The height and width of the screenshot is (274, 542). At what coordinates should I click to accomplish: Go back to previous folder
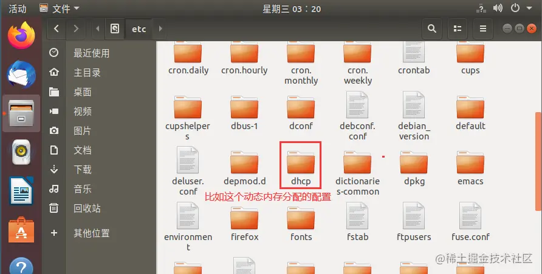click(57, 28)
